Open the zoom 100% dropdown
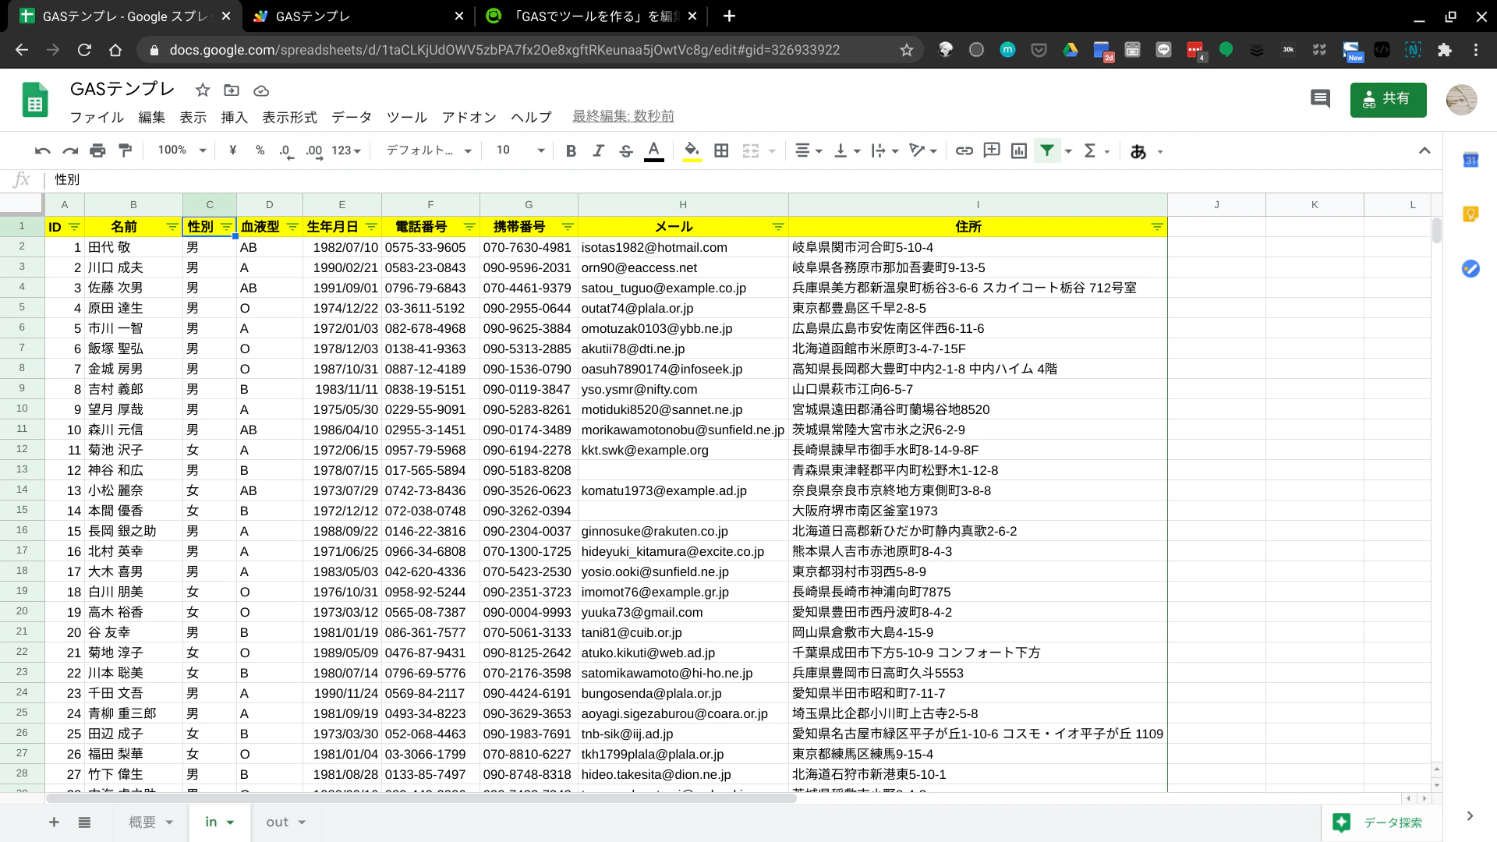The image size is (1497, 842). 181,150
